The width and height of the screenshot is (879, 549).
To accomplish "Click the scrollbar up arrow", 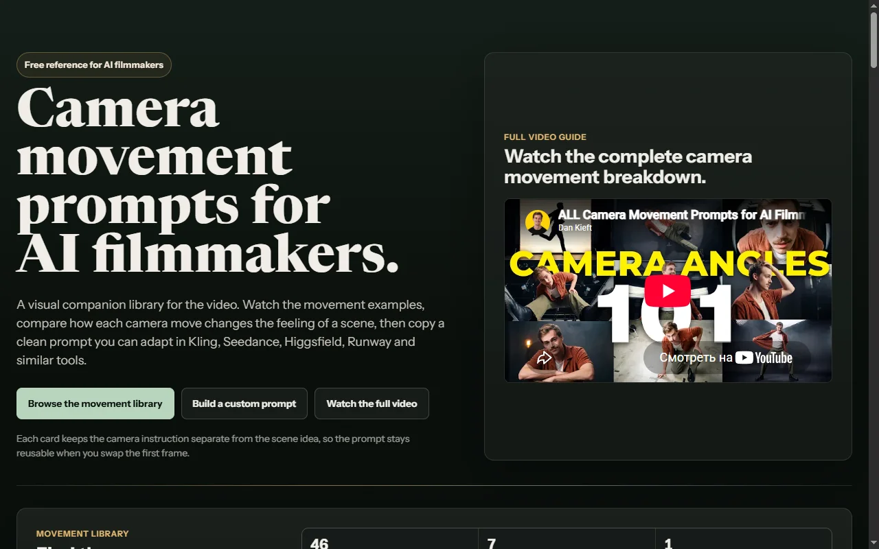I will point(874,5).
